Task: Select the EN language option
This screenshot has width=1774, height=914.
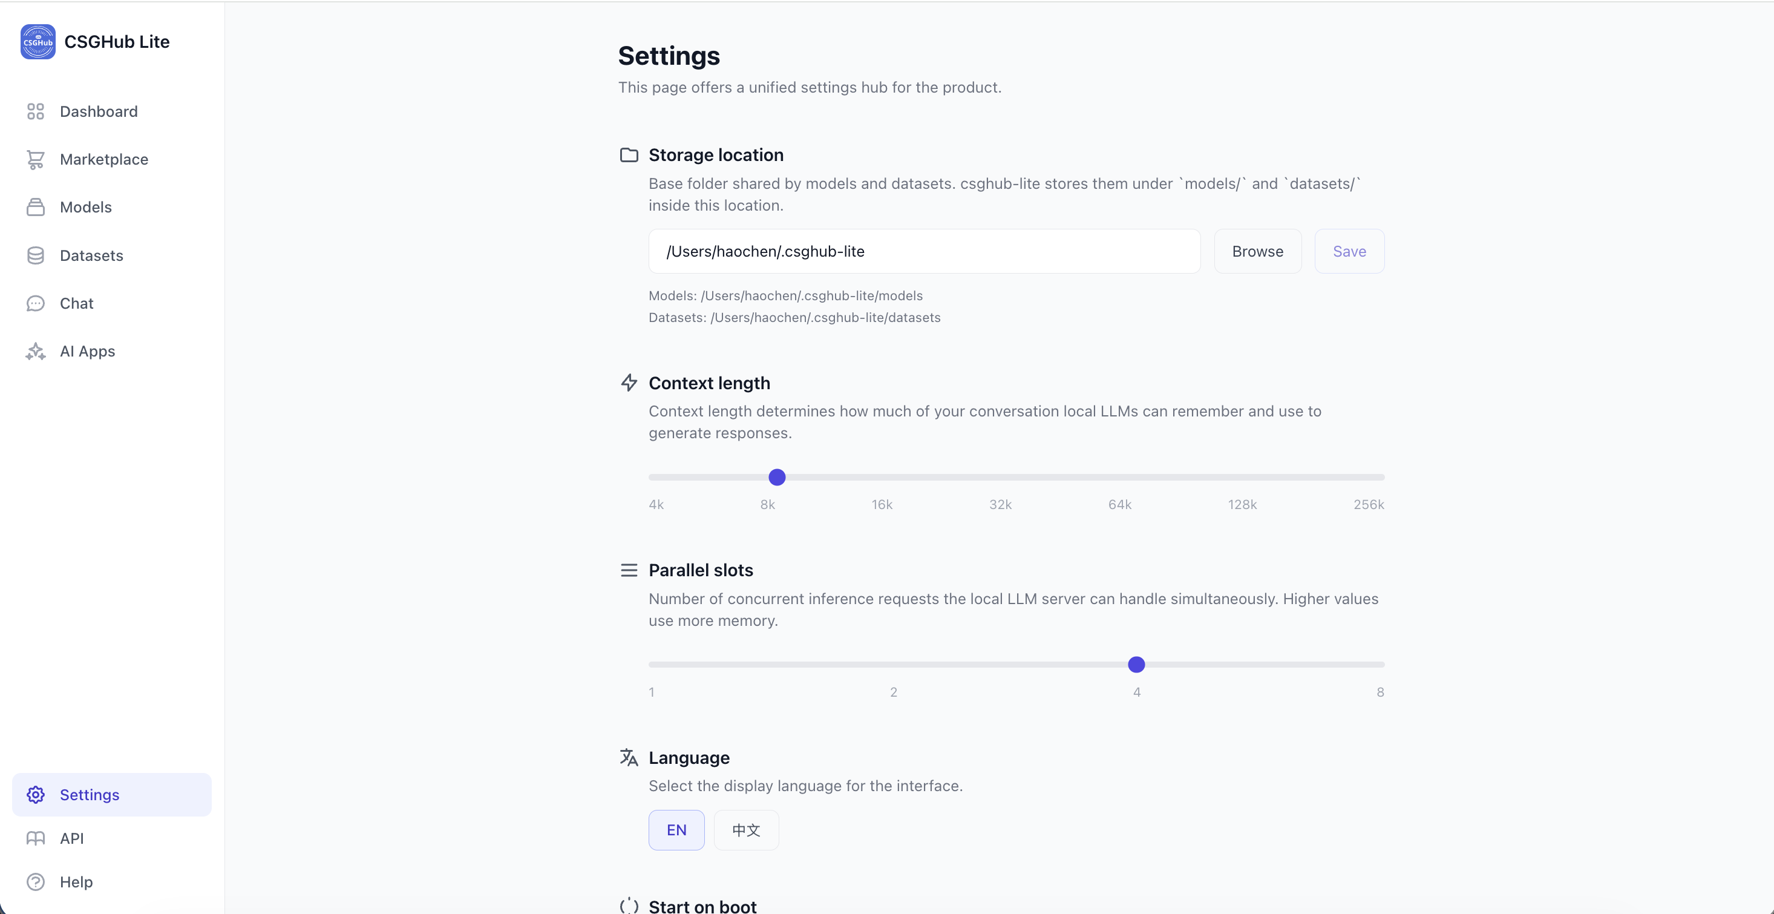Action: (x=676, y=830)
